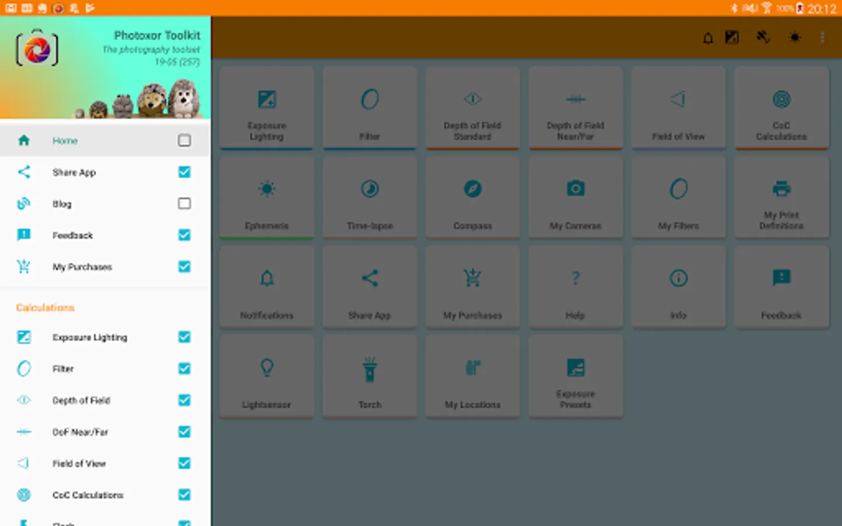Viewport: 842px width, 526px height.
Task: Open the Share App tile
Action: coord(370,287)
